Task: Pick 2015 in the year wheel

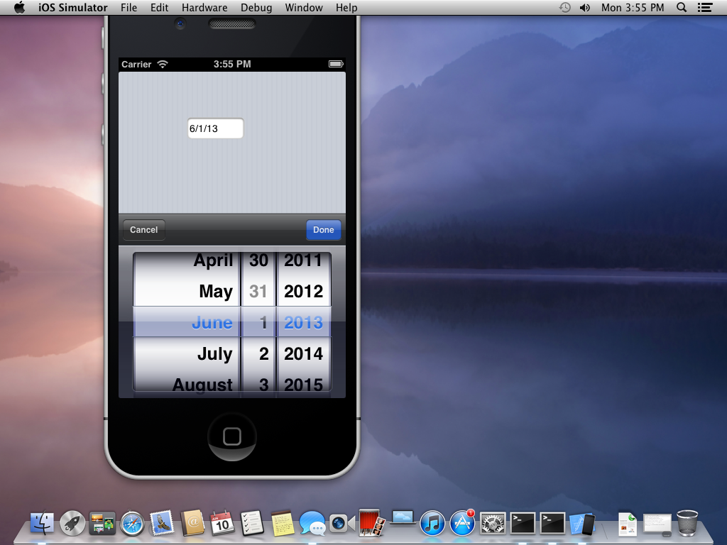Action: coord(304,385)
